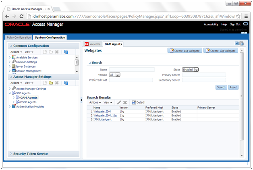Open the State dropdown
This screenshot has height=170, width=253.
tap(196, 70)
